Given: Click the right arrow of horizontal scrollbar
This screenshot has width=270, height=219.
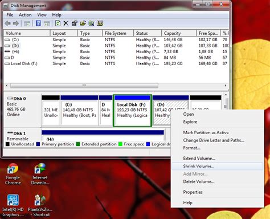Looking at the screenshot, I should 225,86.
